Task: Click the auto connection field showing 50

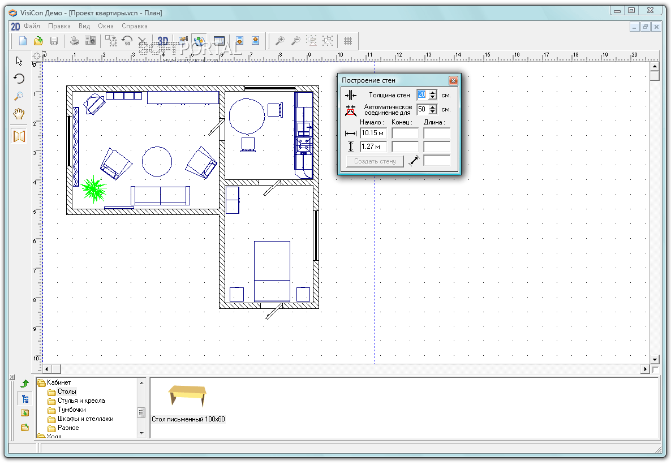Action: point(423,109)
